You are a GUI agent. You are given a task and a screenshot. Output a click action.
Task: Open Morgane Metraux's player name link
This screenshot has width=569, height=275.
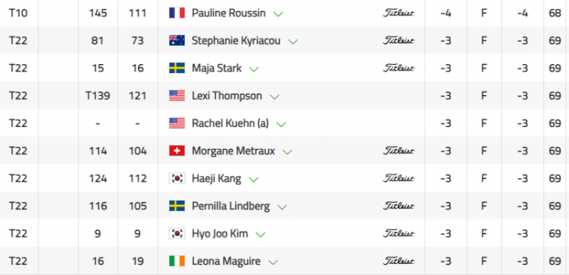tap(233, 150)
